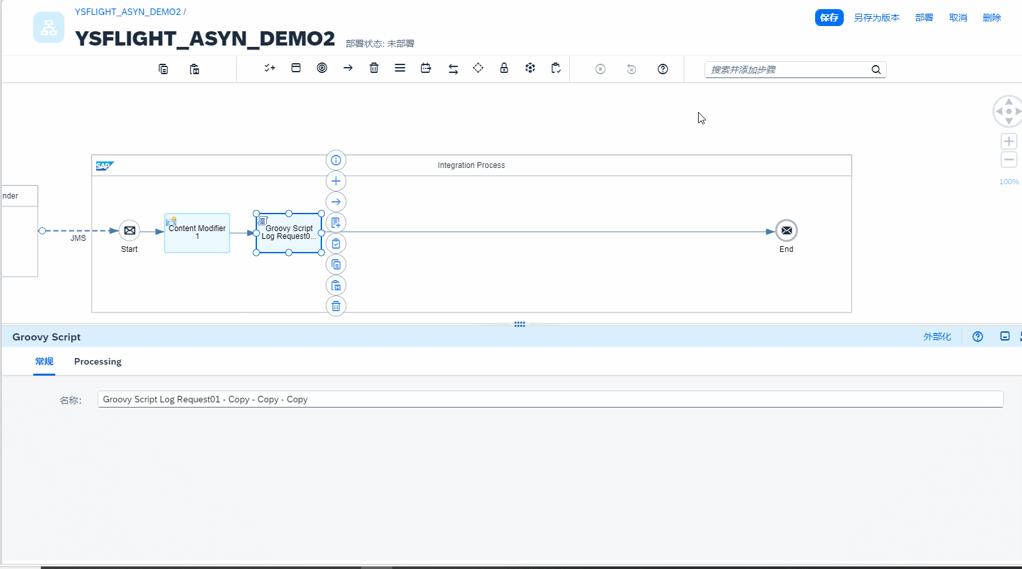The height and width of the screenshot is (569, 1022).
Task: Click the trash icon in the top toolbar
Action: point(374,68)
